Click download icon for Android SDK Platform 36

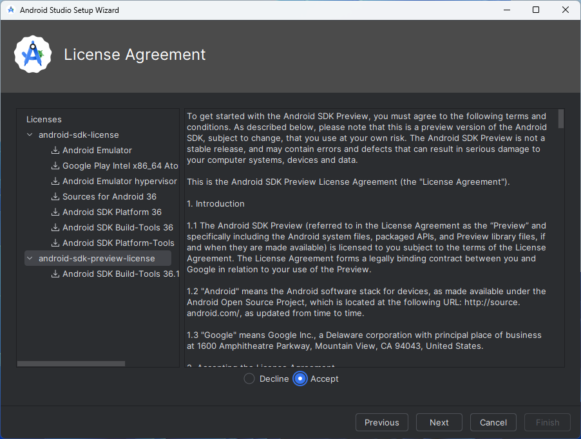click(55, 212)
